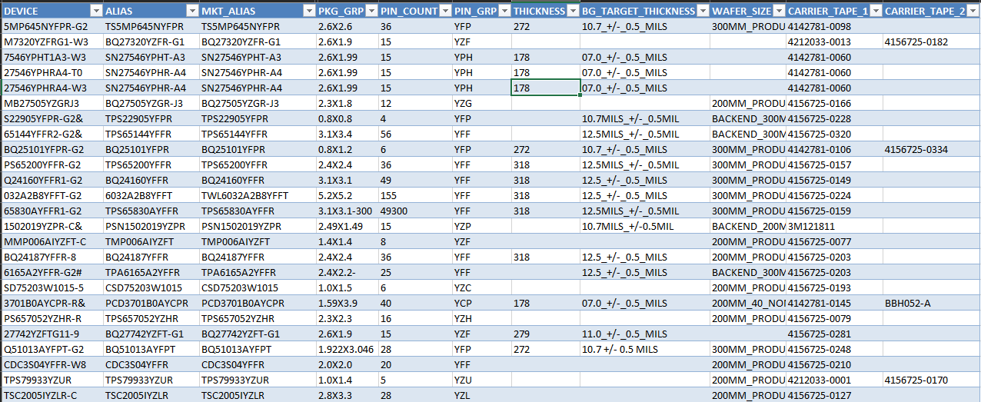The height and width of the screenshot is (402, 981).
Task: Select device cell S22905YFPR-G2&
Action: (52, 118)
